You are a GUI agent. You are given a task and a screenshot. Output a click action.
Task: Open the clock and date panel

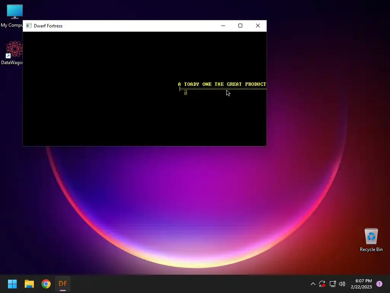[361, 284]
